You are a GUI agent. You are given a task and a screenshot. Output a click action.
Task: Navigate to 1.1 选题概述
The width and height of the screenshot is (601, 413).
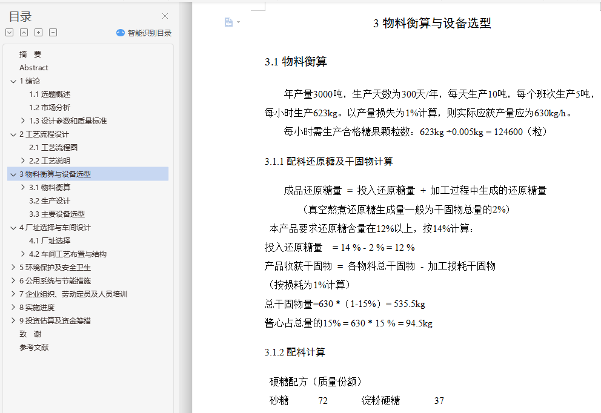50,94
